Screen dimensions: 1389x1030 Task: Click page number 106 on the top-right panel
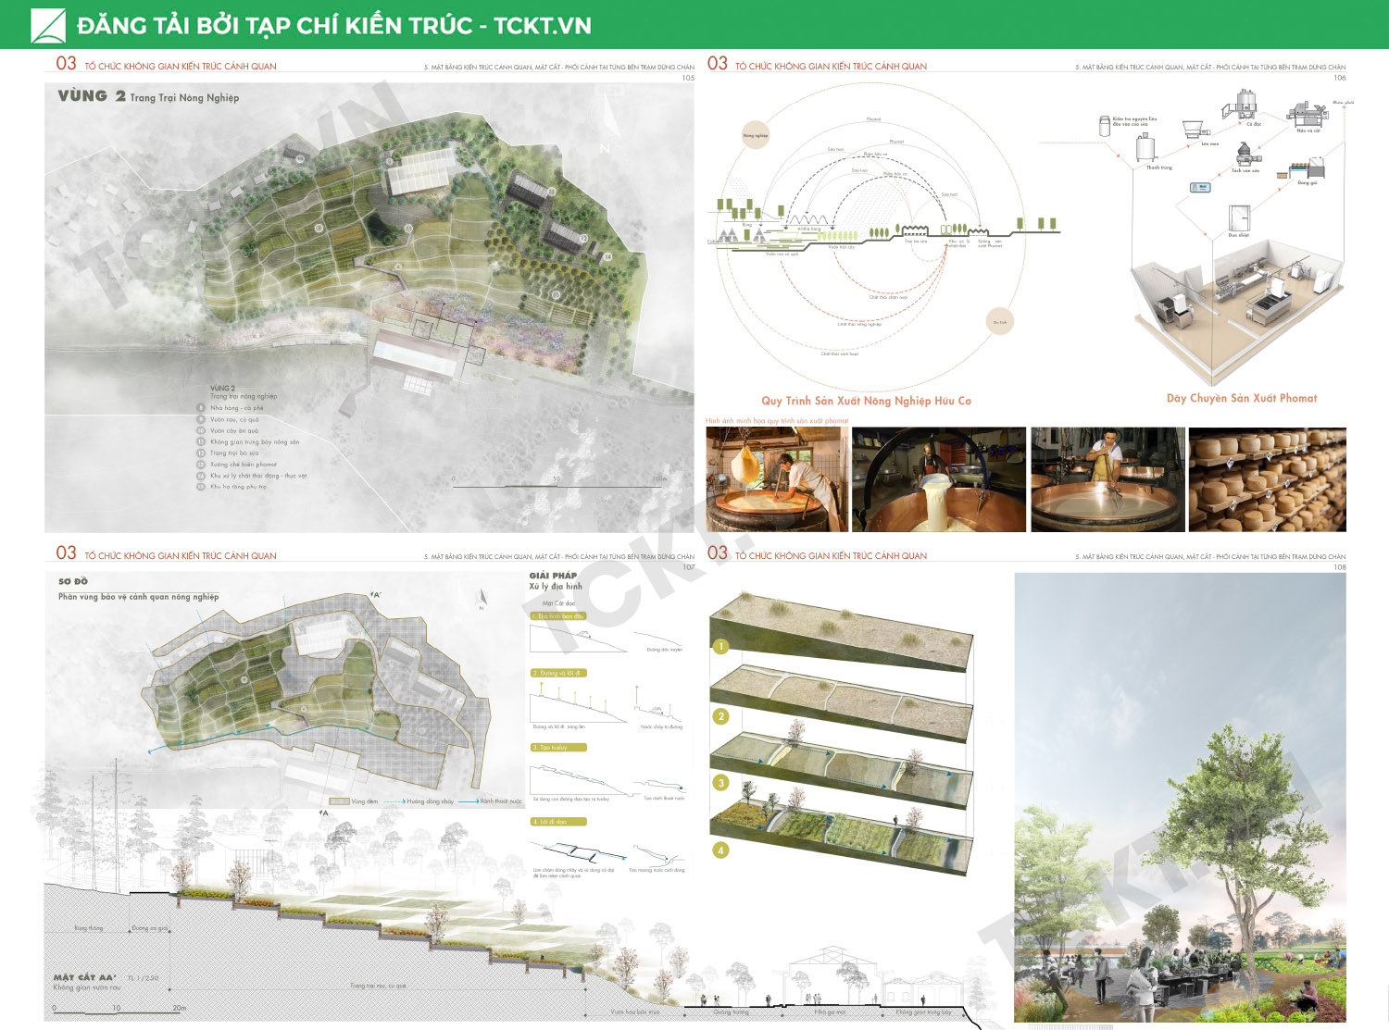[x=1339, y=78]
